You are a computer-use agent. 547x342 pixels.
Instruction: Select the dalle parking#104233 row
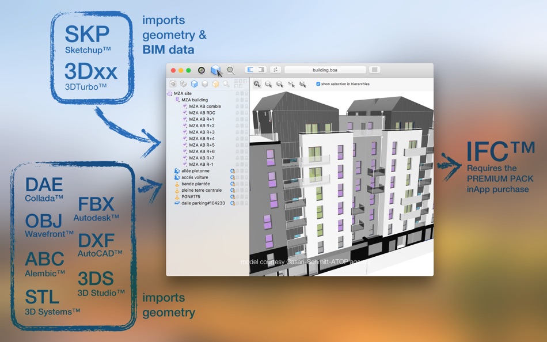click(x=207, y=203)
